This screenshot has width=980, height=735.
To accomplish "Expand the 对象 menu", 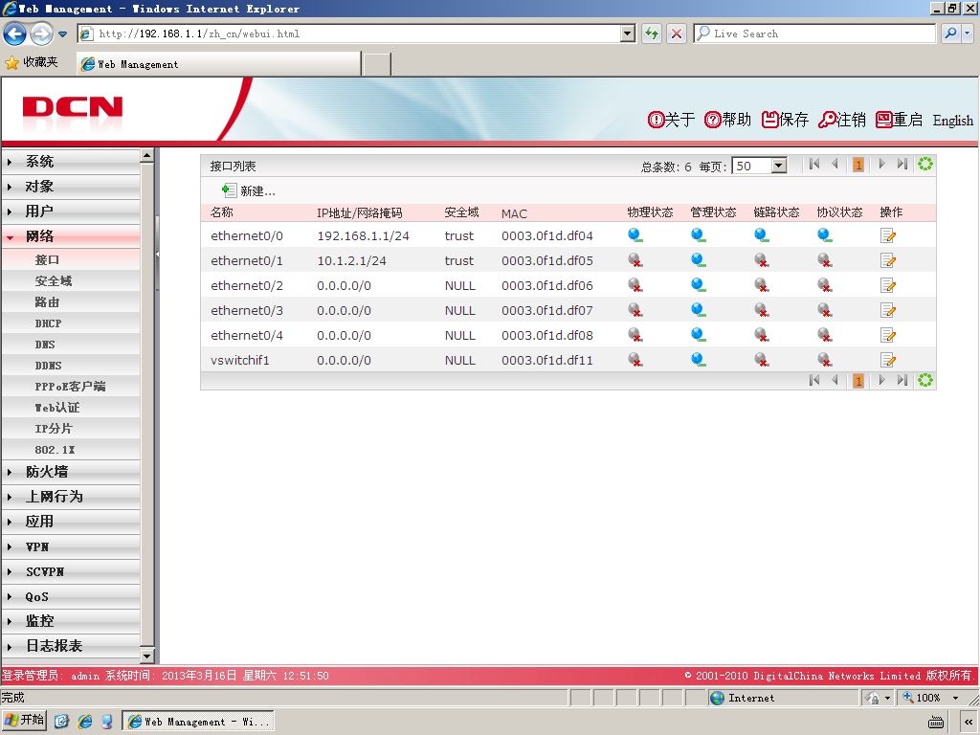I will click(71, 187).
